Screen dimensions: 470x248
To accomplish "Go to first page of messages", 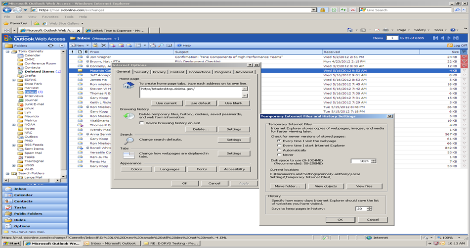I will pos(435,38).
